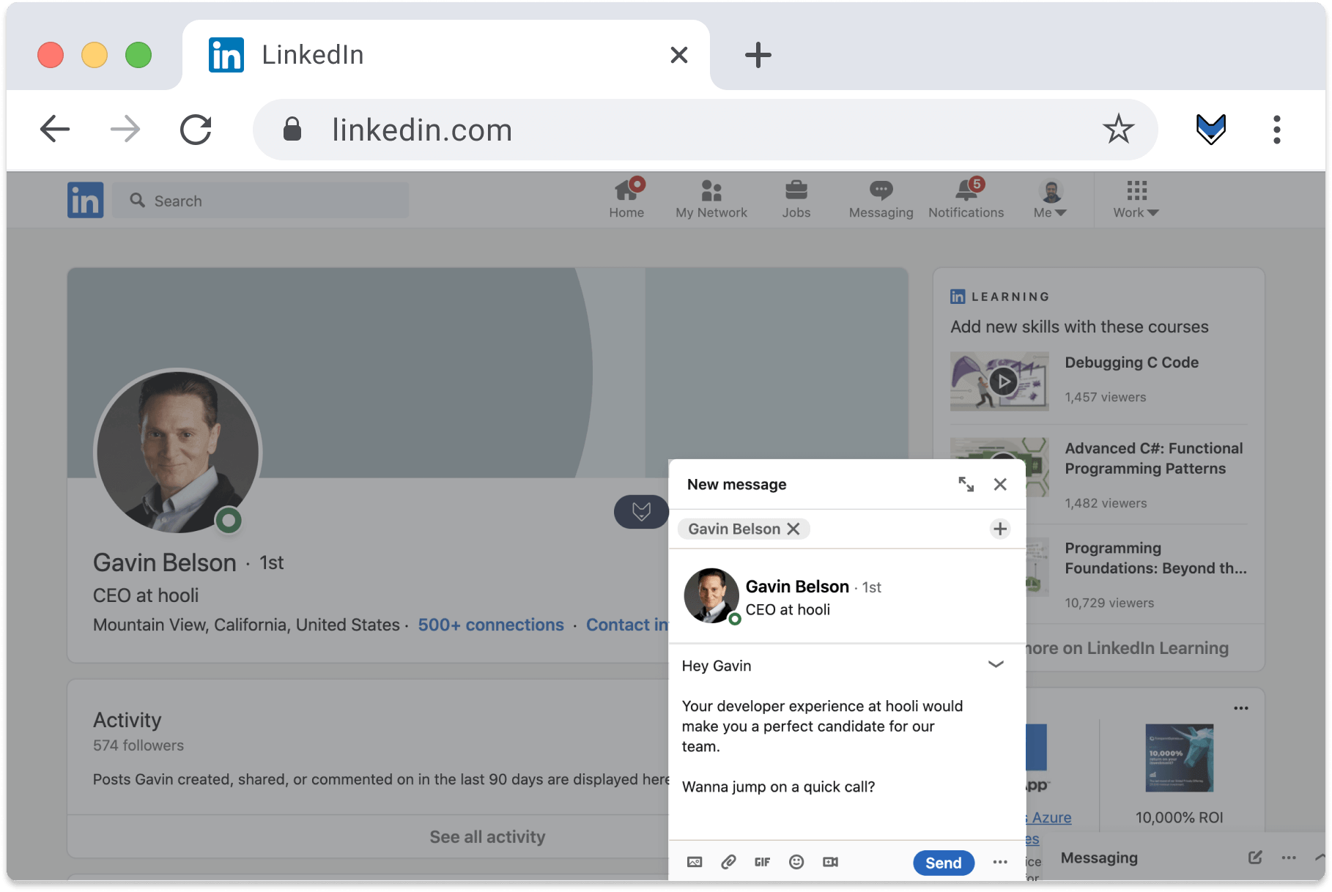
Task: Click the small Gavin Belson avatar in message
Action: coord(711,595)
